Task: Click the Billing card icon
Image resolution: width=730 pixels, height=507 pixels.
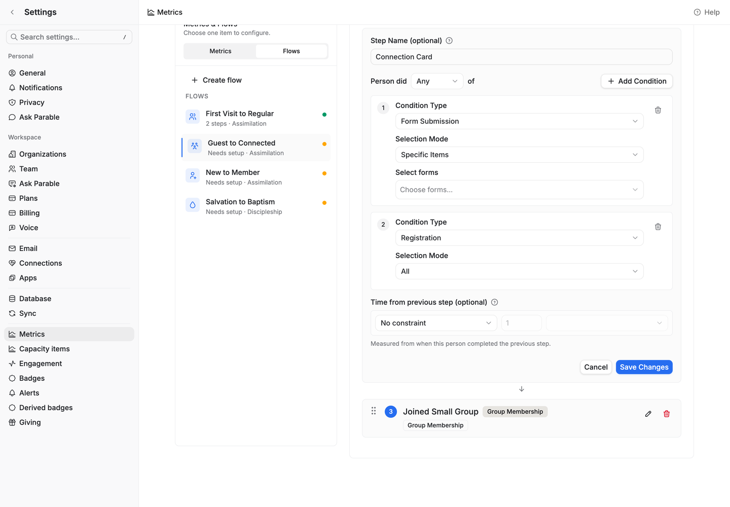Action: [x=12, y=213]
